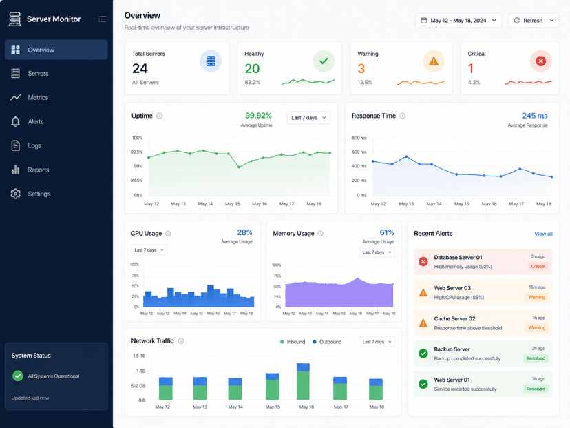570x428 pixels.
Task: Open Settings from the sidebar
Action: coord(56,194)
